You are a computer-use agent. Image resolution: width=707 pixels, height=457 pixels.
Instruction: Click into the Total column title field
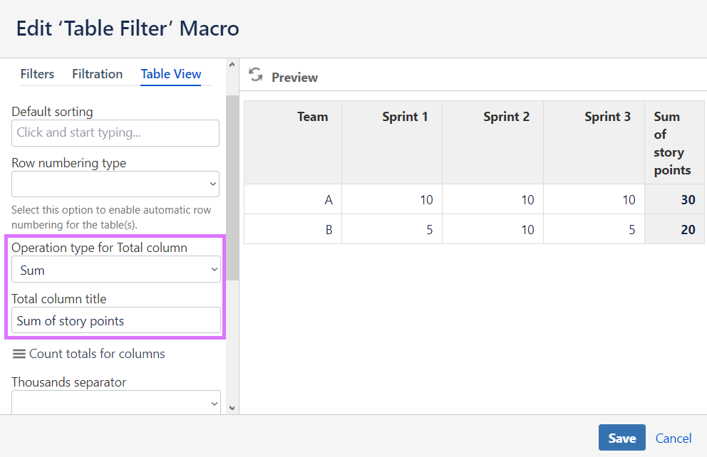click(x=115, y=320)
